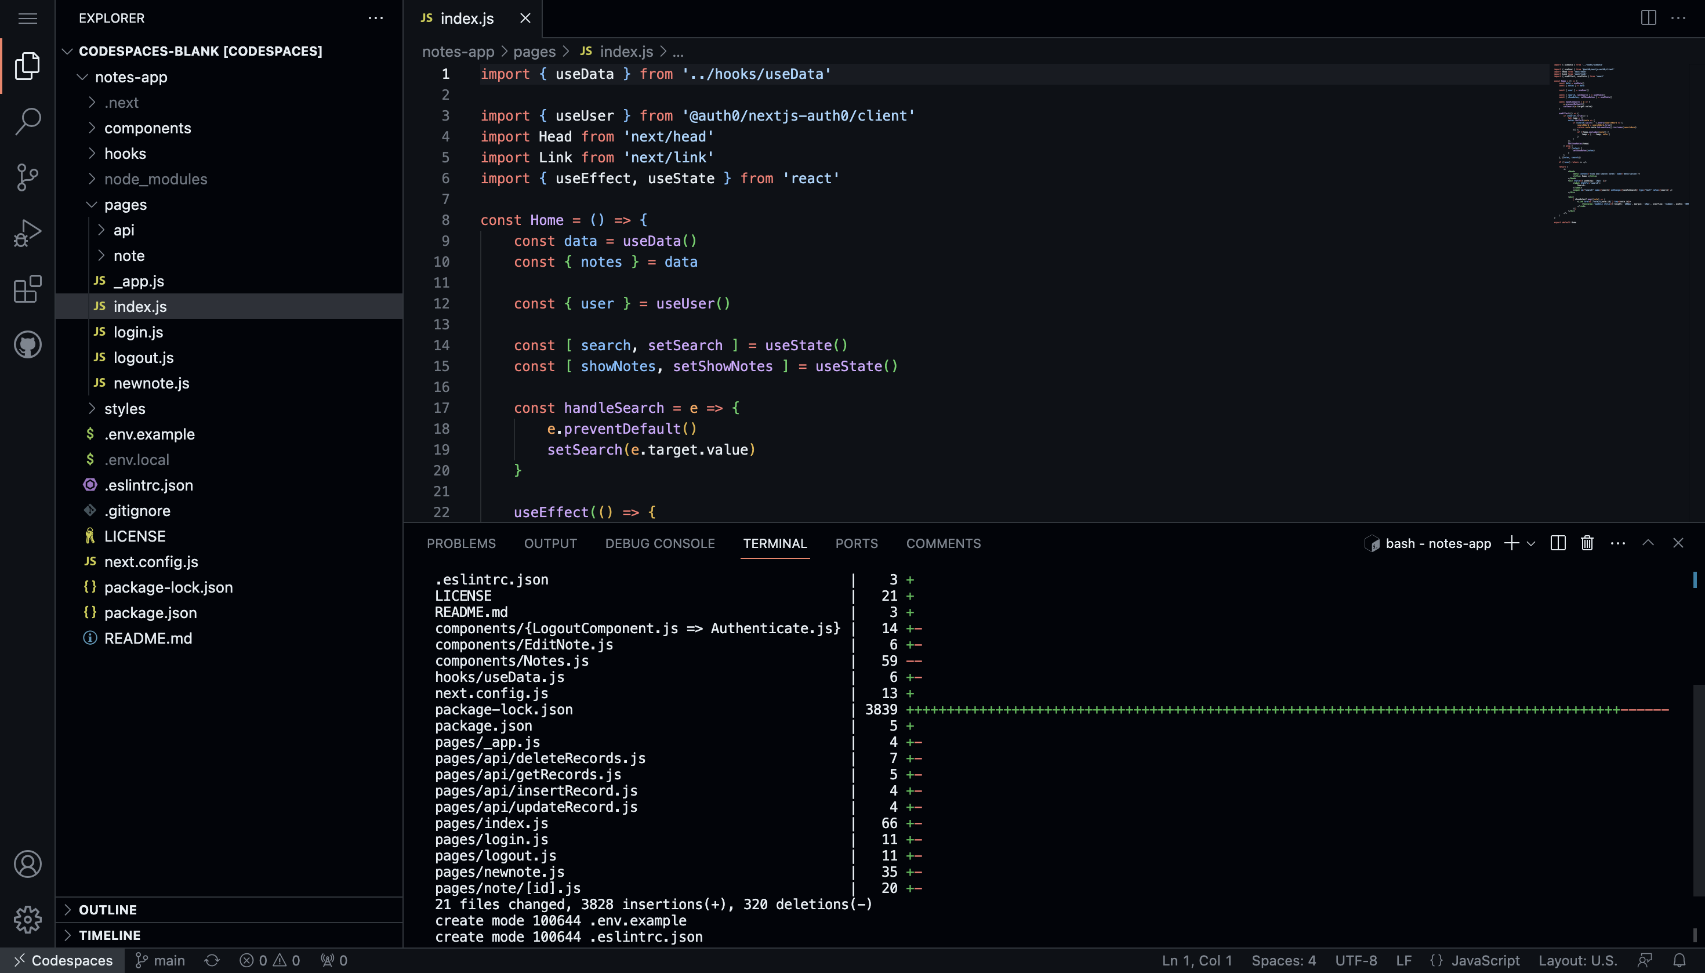Image resolution: width=1705 pixels, height=973 pixels.
Task: Maximize the terminal panel size
Action: pyautogui.click(x=1648, y=543)
